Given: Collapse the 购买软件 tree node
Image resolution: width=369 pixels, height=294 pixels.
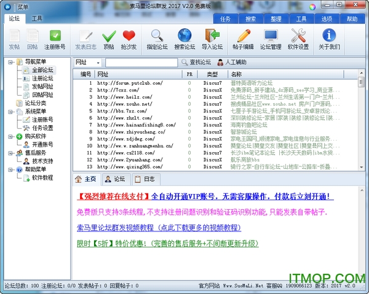Looking at the screenshot, I should pyautogui.click(x=11, y=136).
